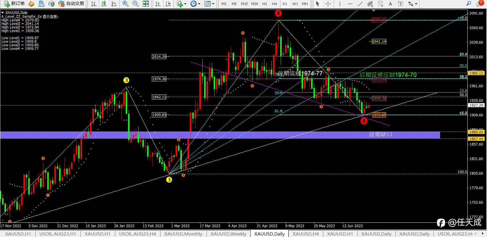Expand the indicators dropdown arrow
Viewport: 487px width, 237px height.
pyautogui.click(x=185, y=4)
